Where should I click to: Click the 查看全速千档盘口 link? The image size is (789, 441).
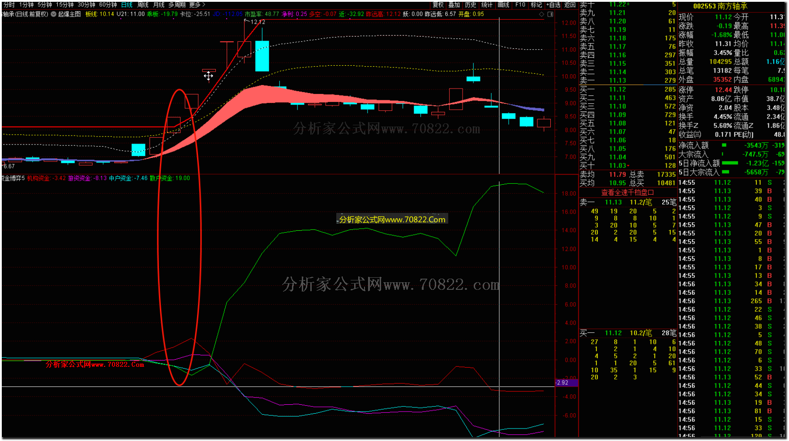[627, 192]
